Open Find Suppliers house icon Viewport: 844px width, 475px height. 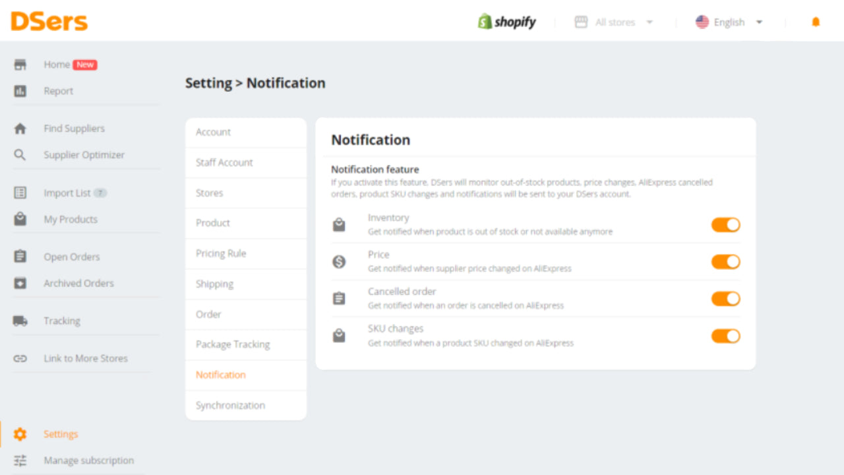pos(20,129)
